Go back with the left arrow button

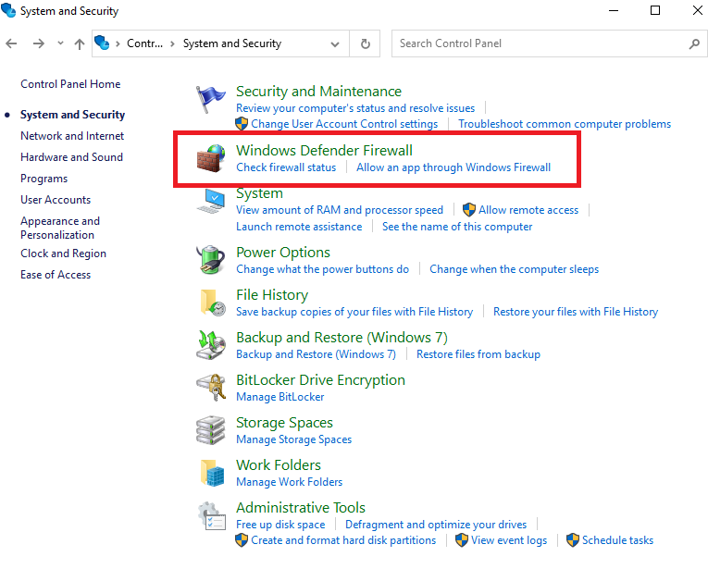click(x=11, y=43)
